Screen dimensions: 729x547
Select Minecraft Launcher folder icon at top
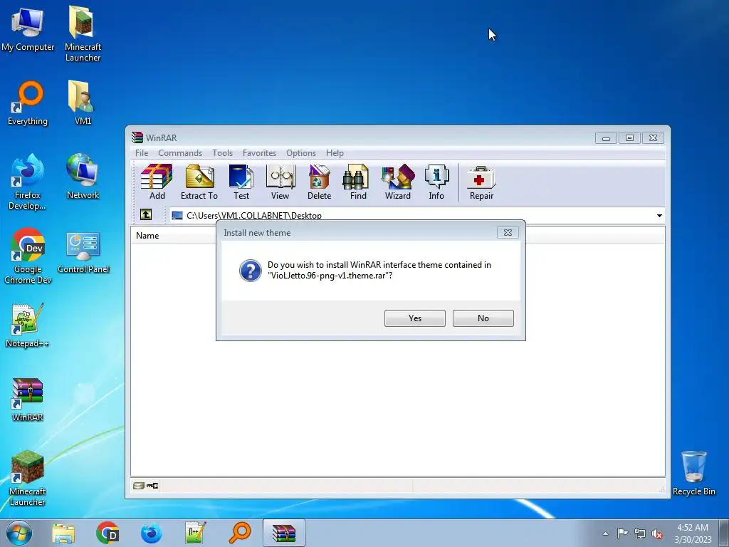click(x=83, y=33)
